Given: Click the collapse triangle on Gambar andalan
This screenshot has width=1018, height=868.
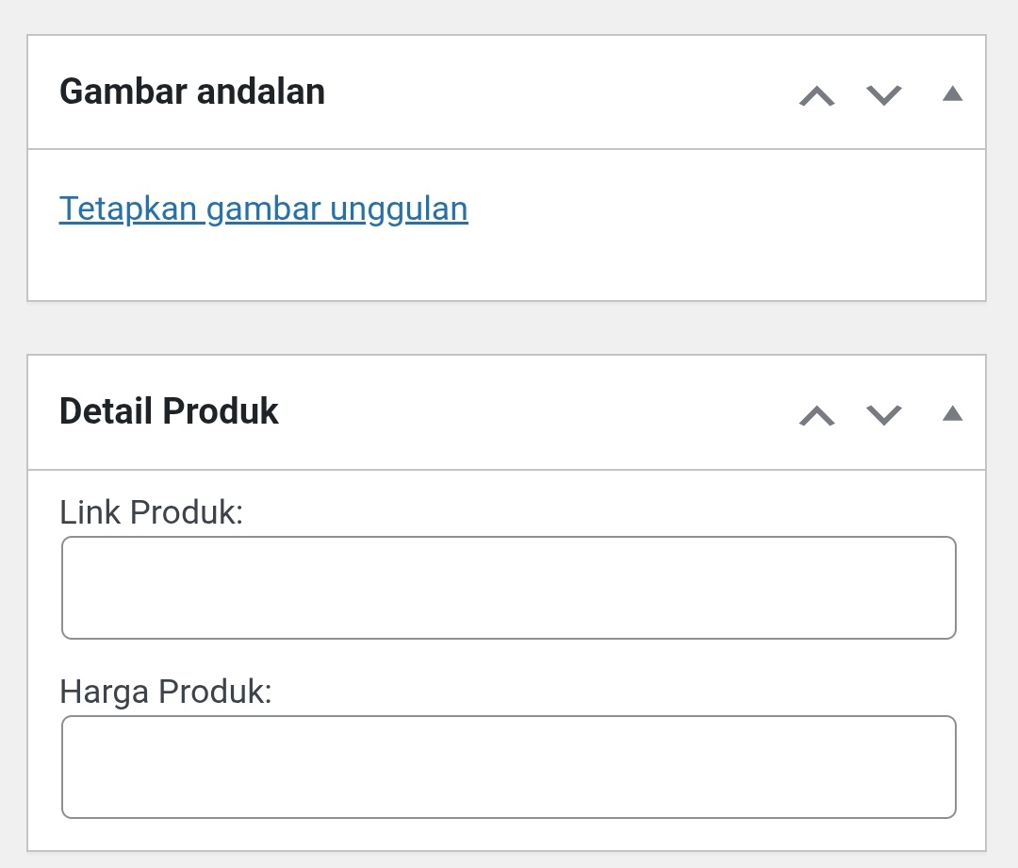Looking at the screenshot, I should (x=952, y=92).
